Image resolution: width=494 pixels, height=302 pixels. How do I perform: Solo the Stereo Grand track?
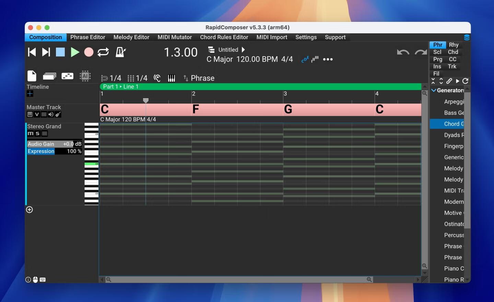point(37,134)
